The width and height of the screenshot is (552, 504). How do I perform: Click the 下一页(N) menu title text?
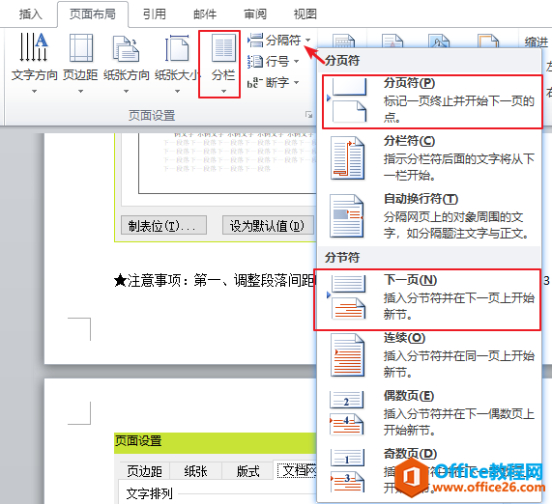(x=410, y=280)
